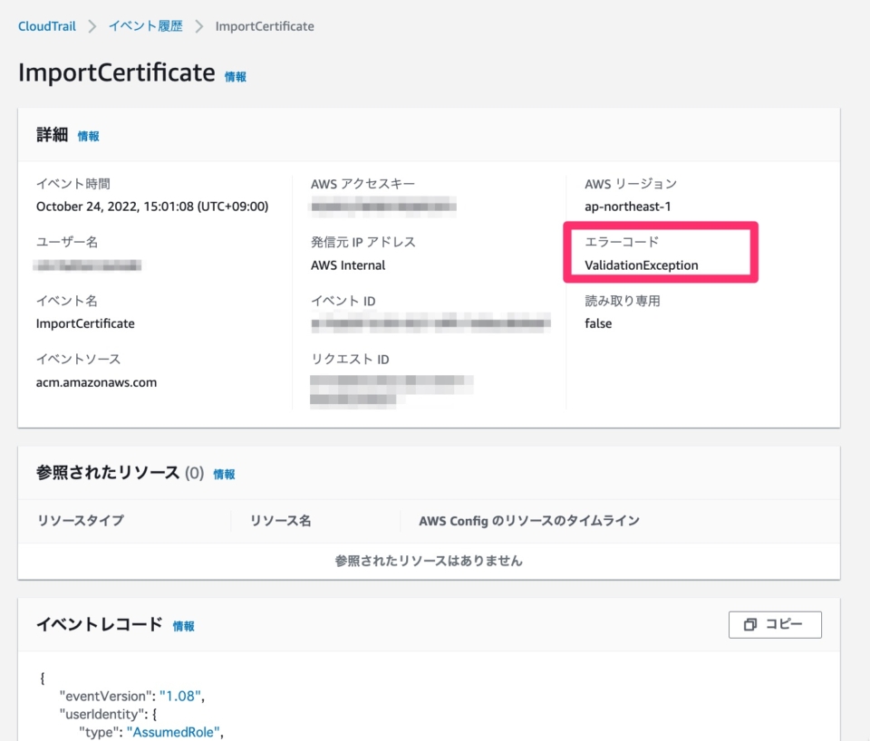Navigate to イベント履歴 via the breadcrumb
The height and width of the screenshot is (741, 870).
[145, 26]
